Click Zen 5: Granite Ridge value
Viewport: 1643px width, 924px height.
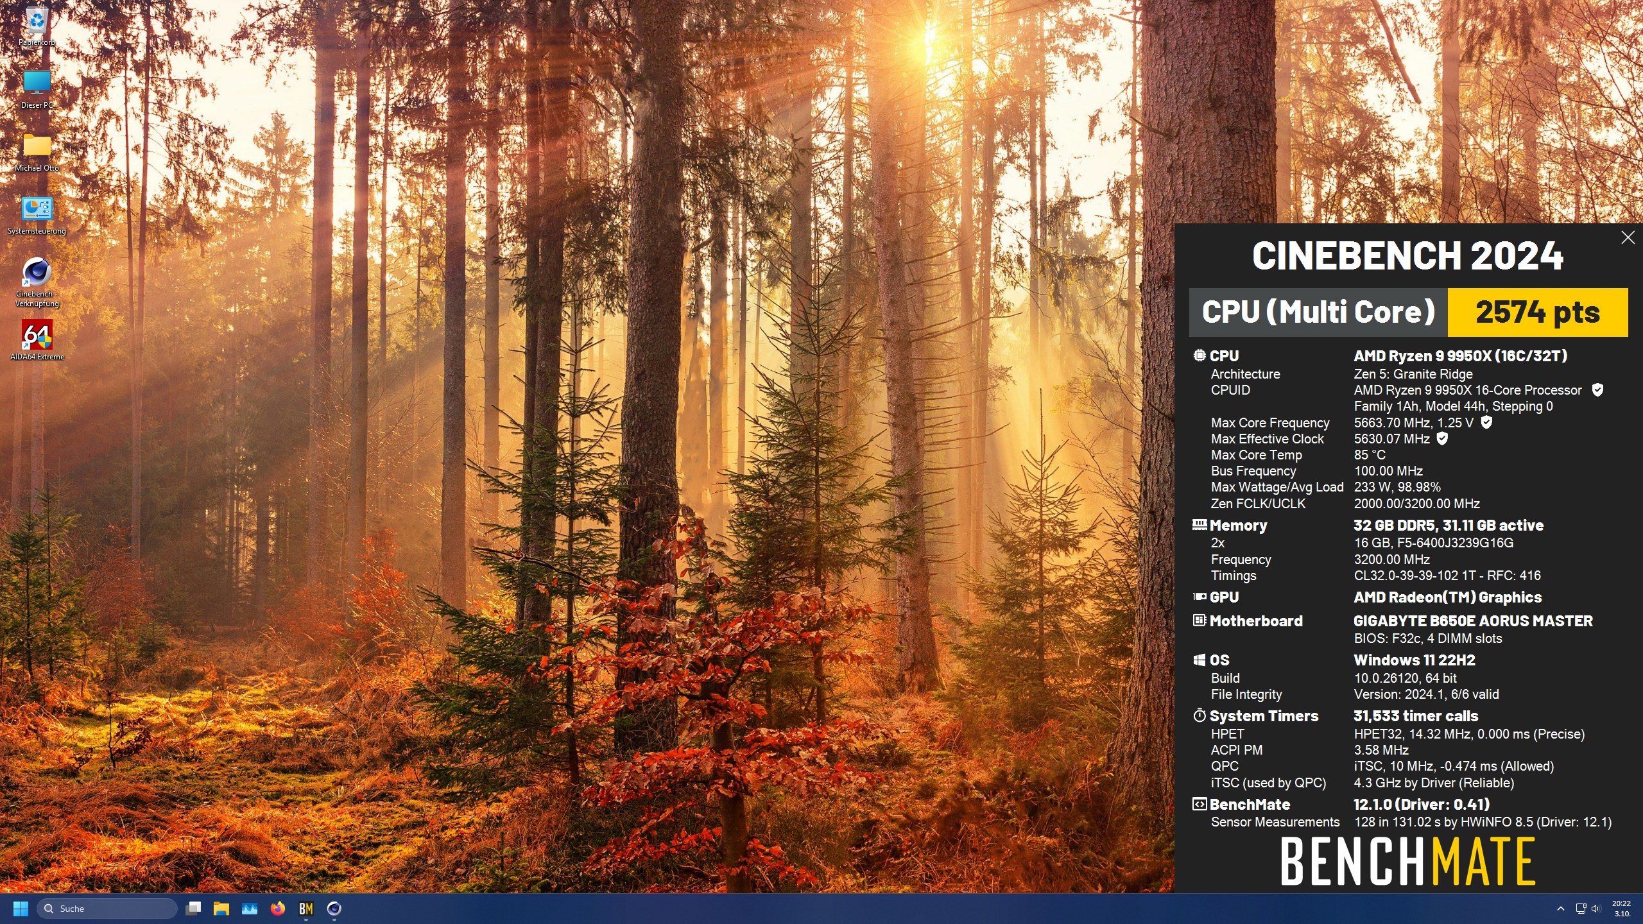(x=1413, y=374)
